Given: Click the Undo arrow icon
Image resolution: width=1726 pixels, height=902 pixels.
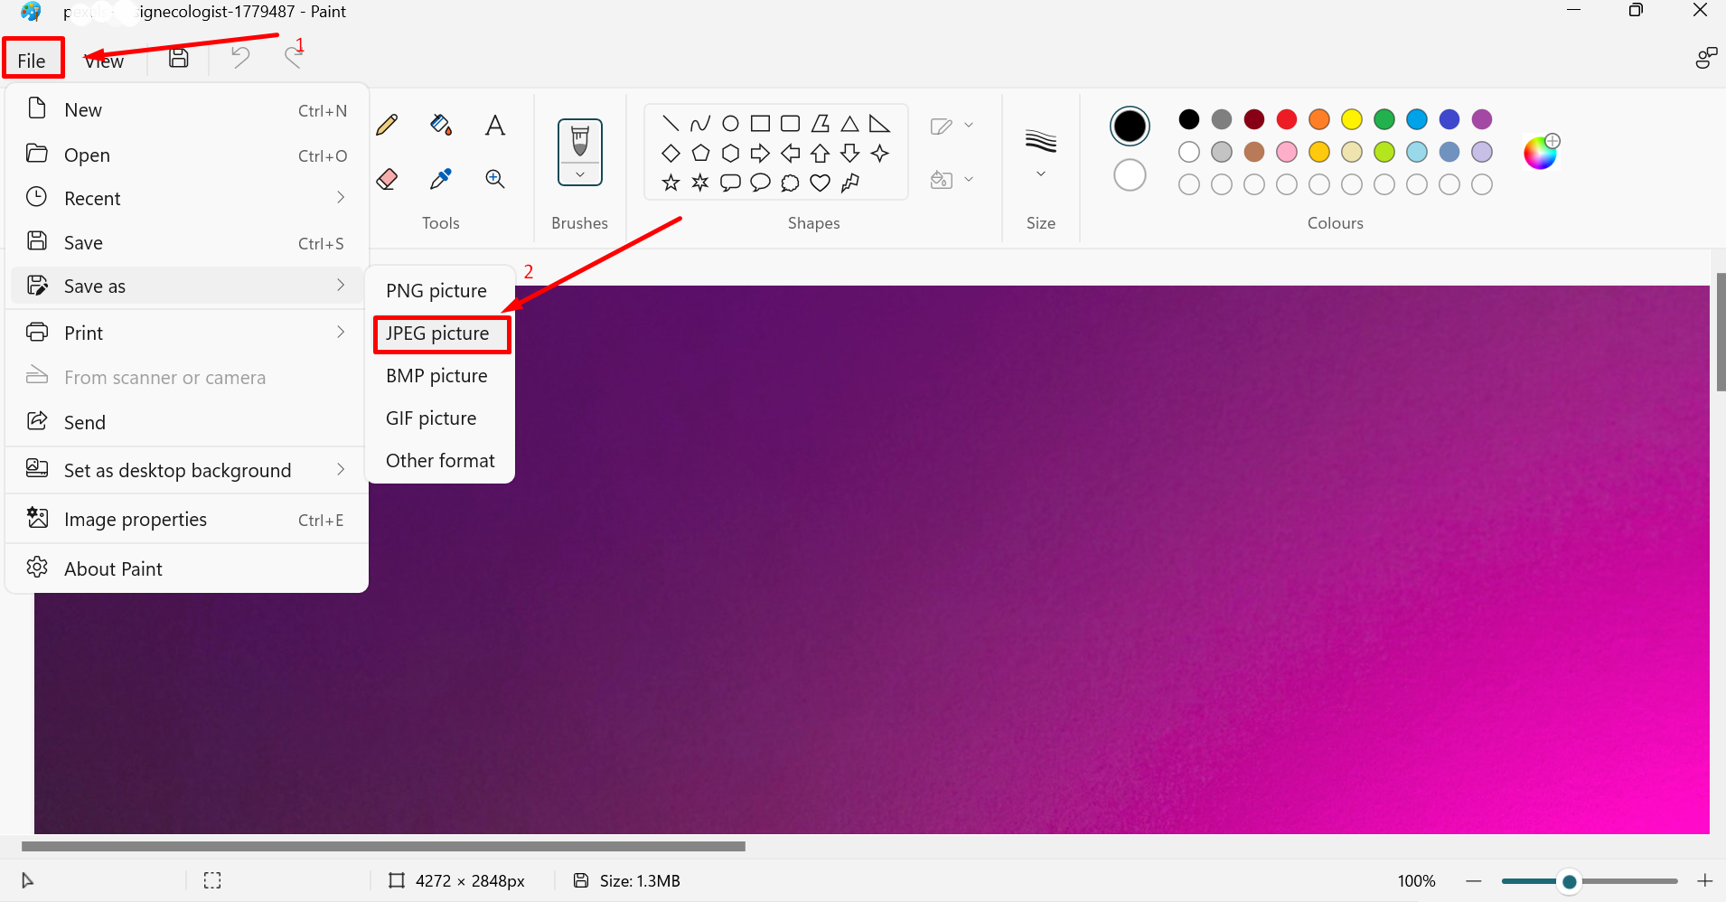Looking at the screenshot, I should click(x=239, y=58).
